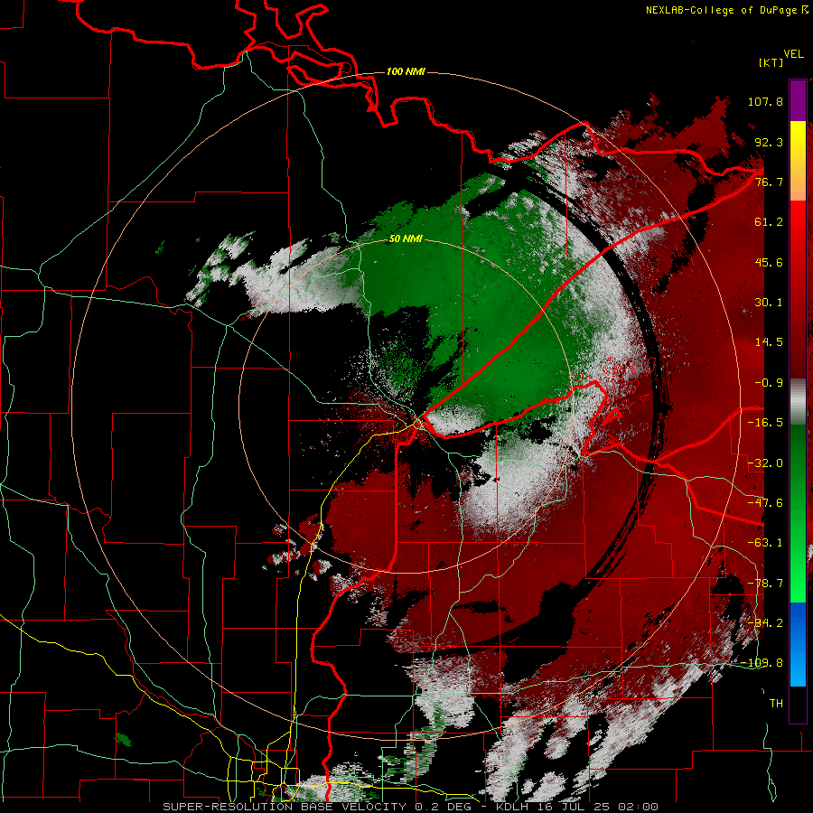Pick the blue segment of the velocity color bar
This screenshot has width=813, height=813.
tap(798, 644)
